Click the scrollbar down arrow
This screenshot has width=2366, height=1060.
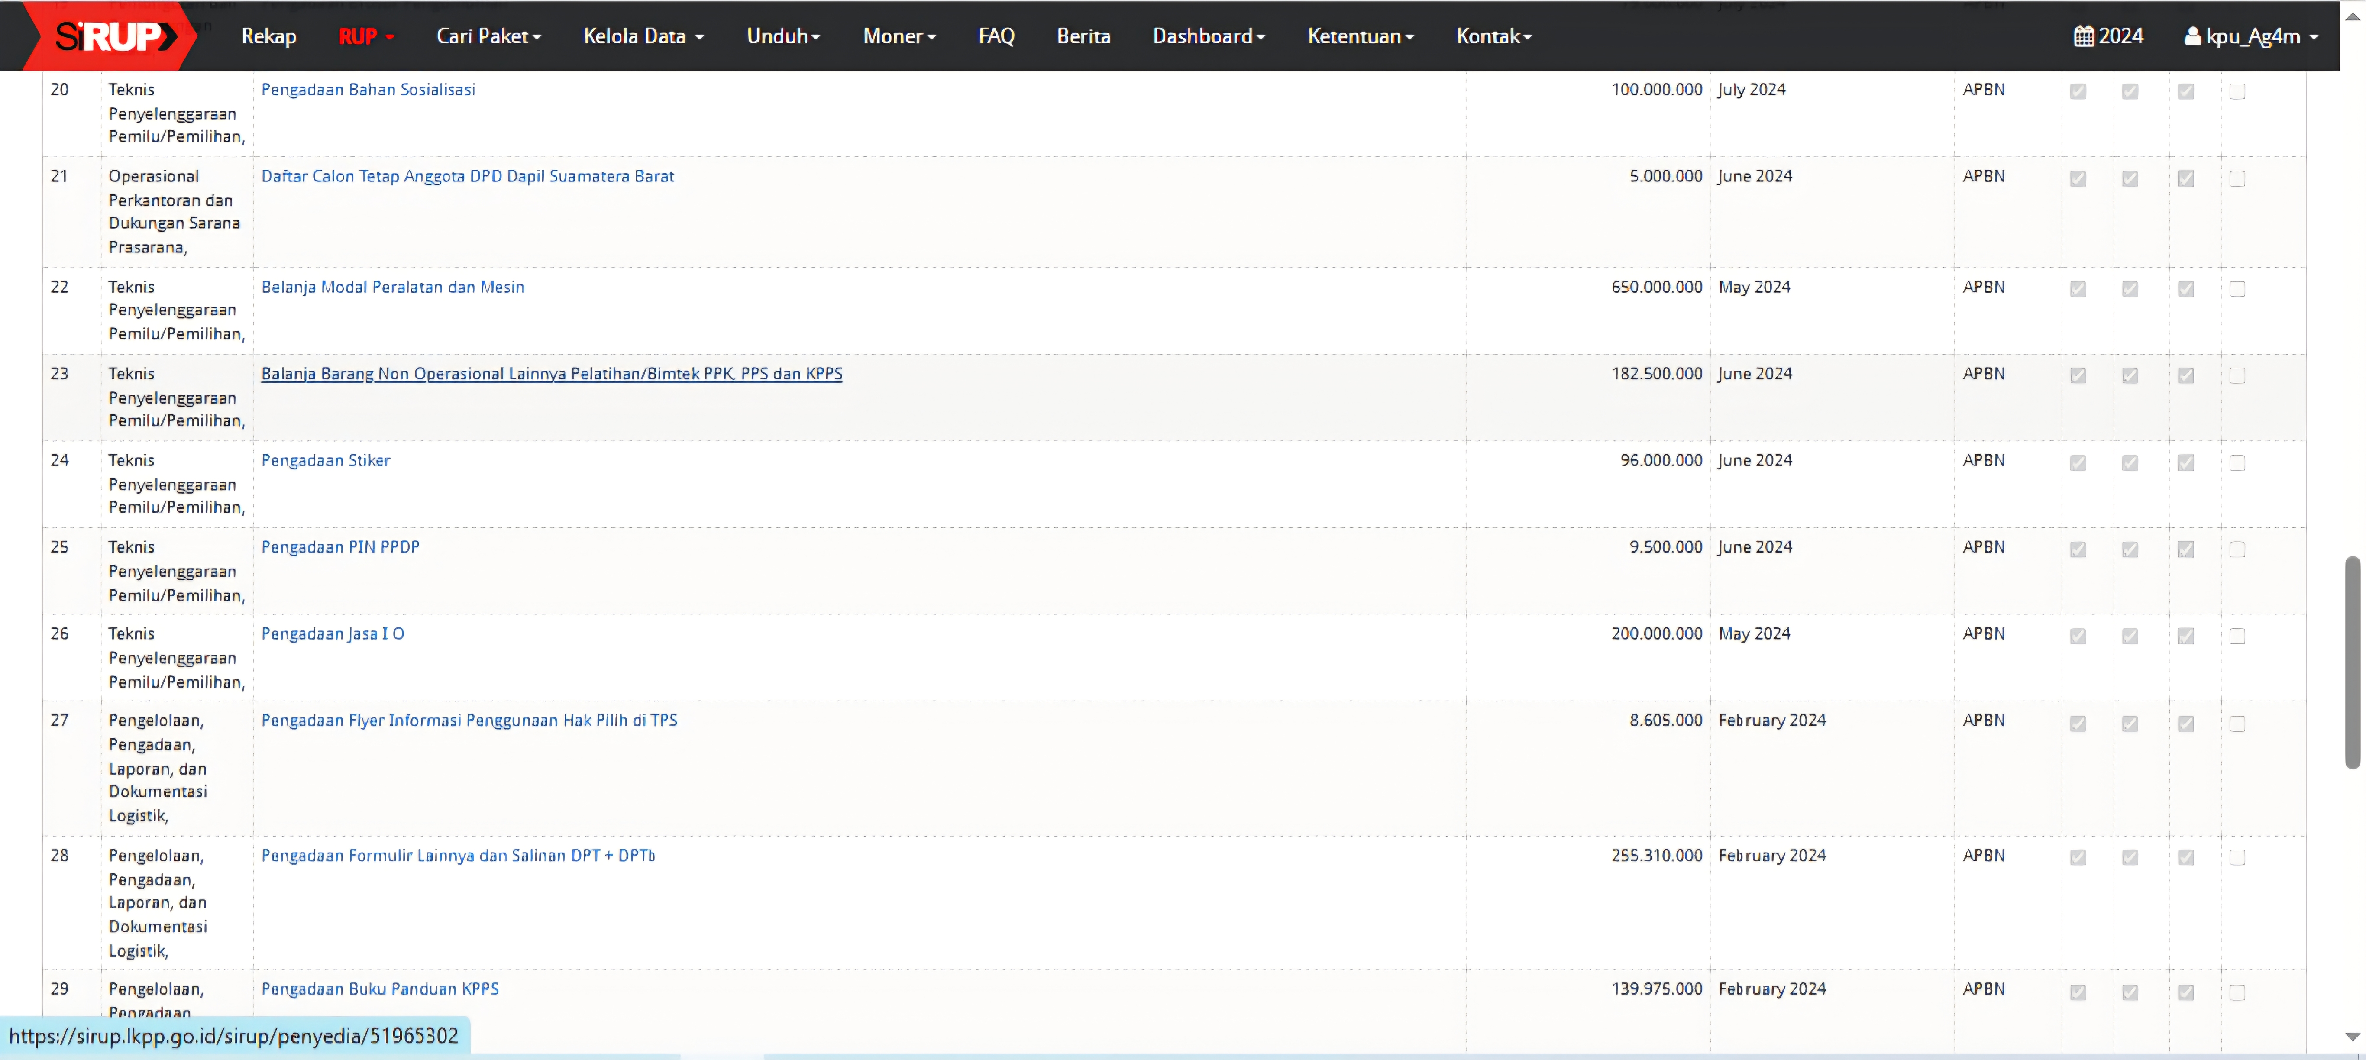[2352, 1036]
